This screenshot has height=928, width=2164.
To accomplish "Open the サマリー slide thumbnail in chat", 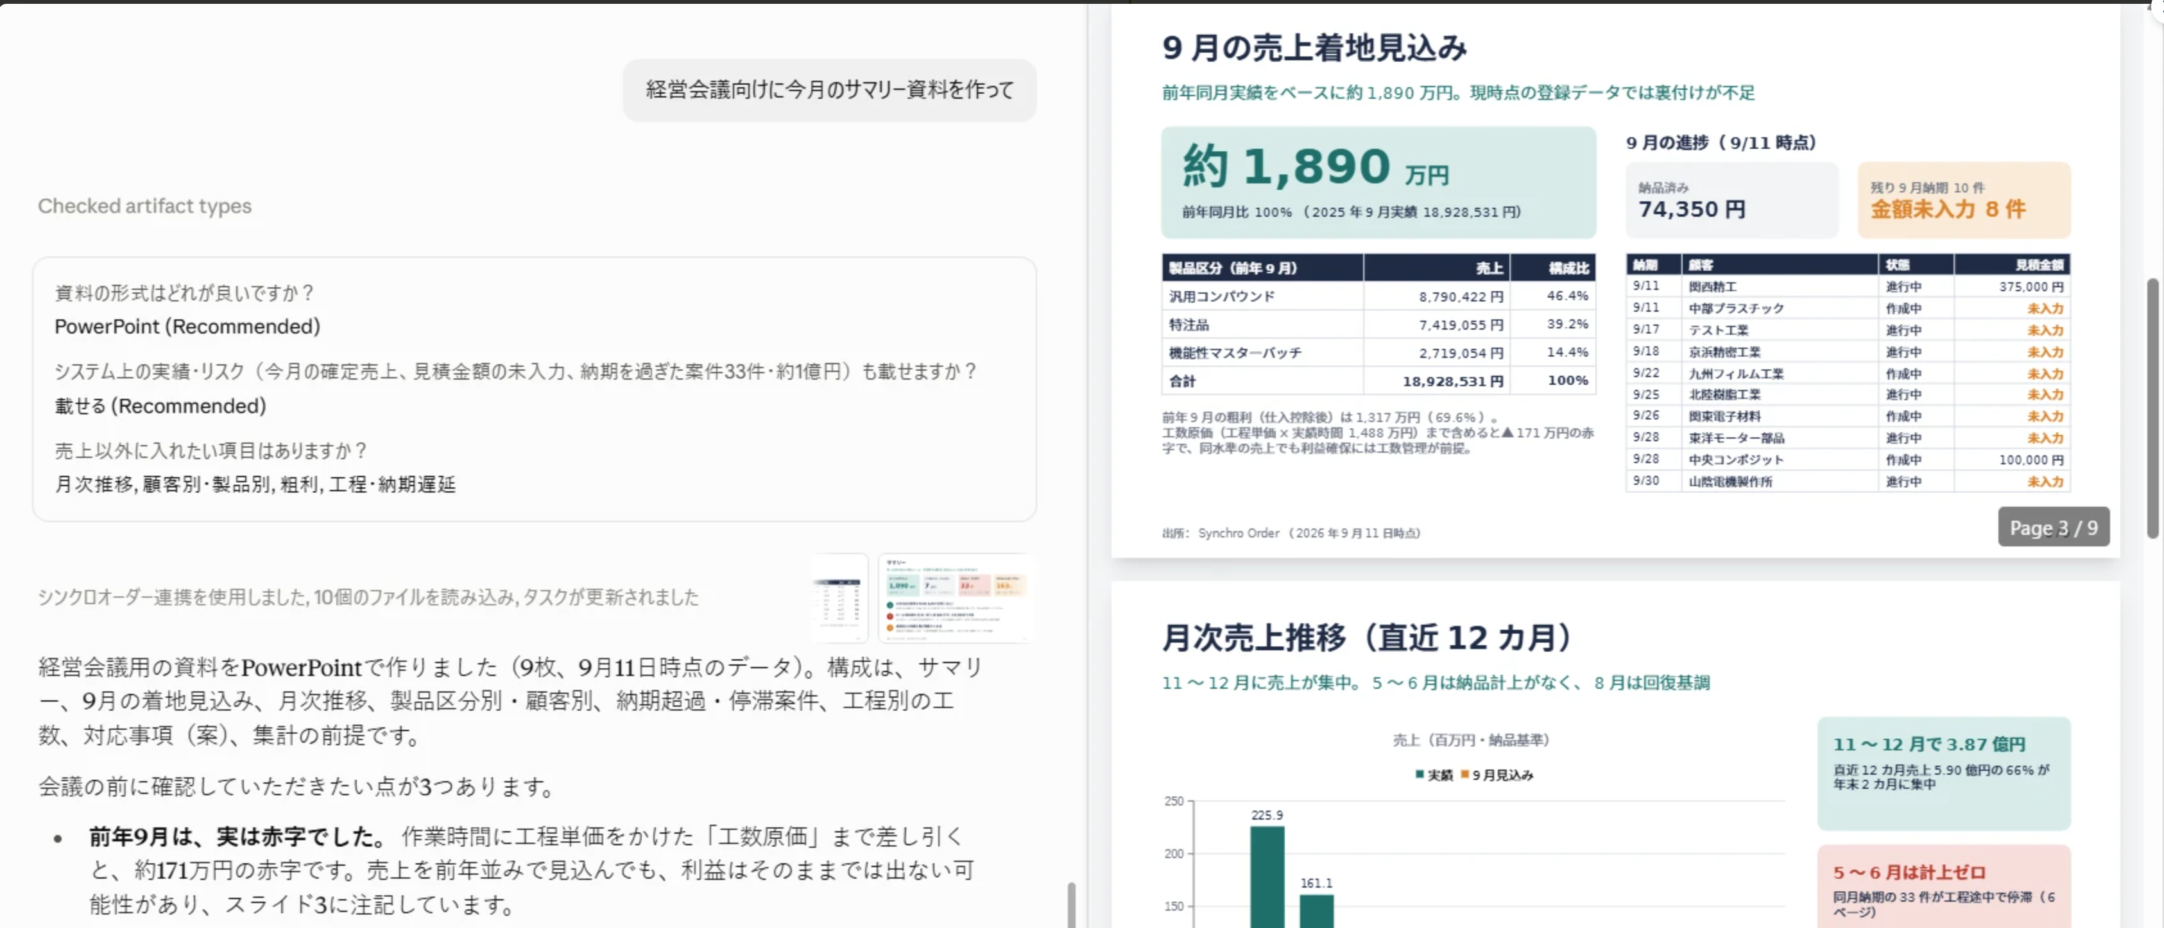I will tap(955, 598).
